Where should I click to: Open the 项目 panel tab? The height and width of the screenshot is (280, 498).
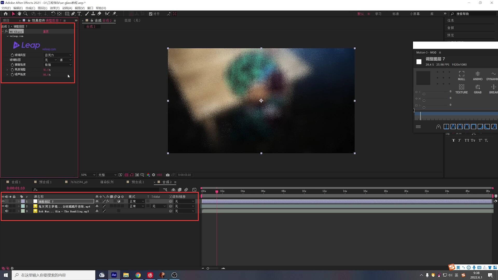tap(6, 20)
